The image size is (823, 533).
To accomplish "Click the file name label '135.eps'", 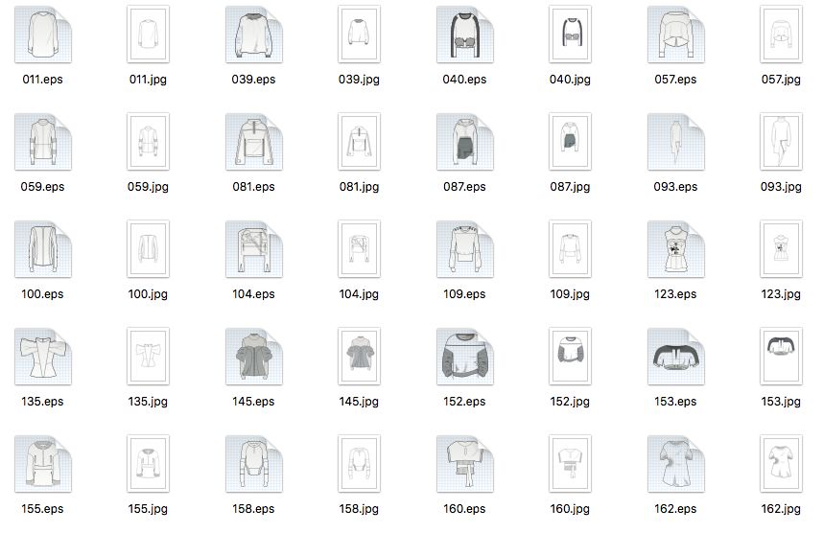I will 42,402.
